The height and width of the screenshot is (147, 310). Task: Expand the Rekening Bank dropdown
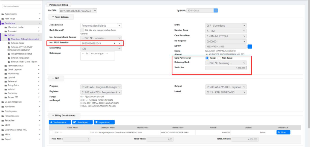coord(226,63)
